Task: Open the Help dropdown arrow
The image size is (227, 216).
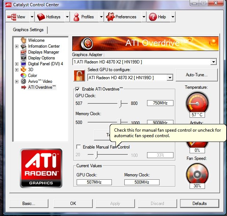Action: click(173, 17)
